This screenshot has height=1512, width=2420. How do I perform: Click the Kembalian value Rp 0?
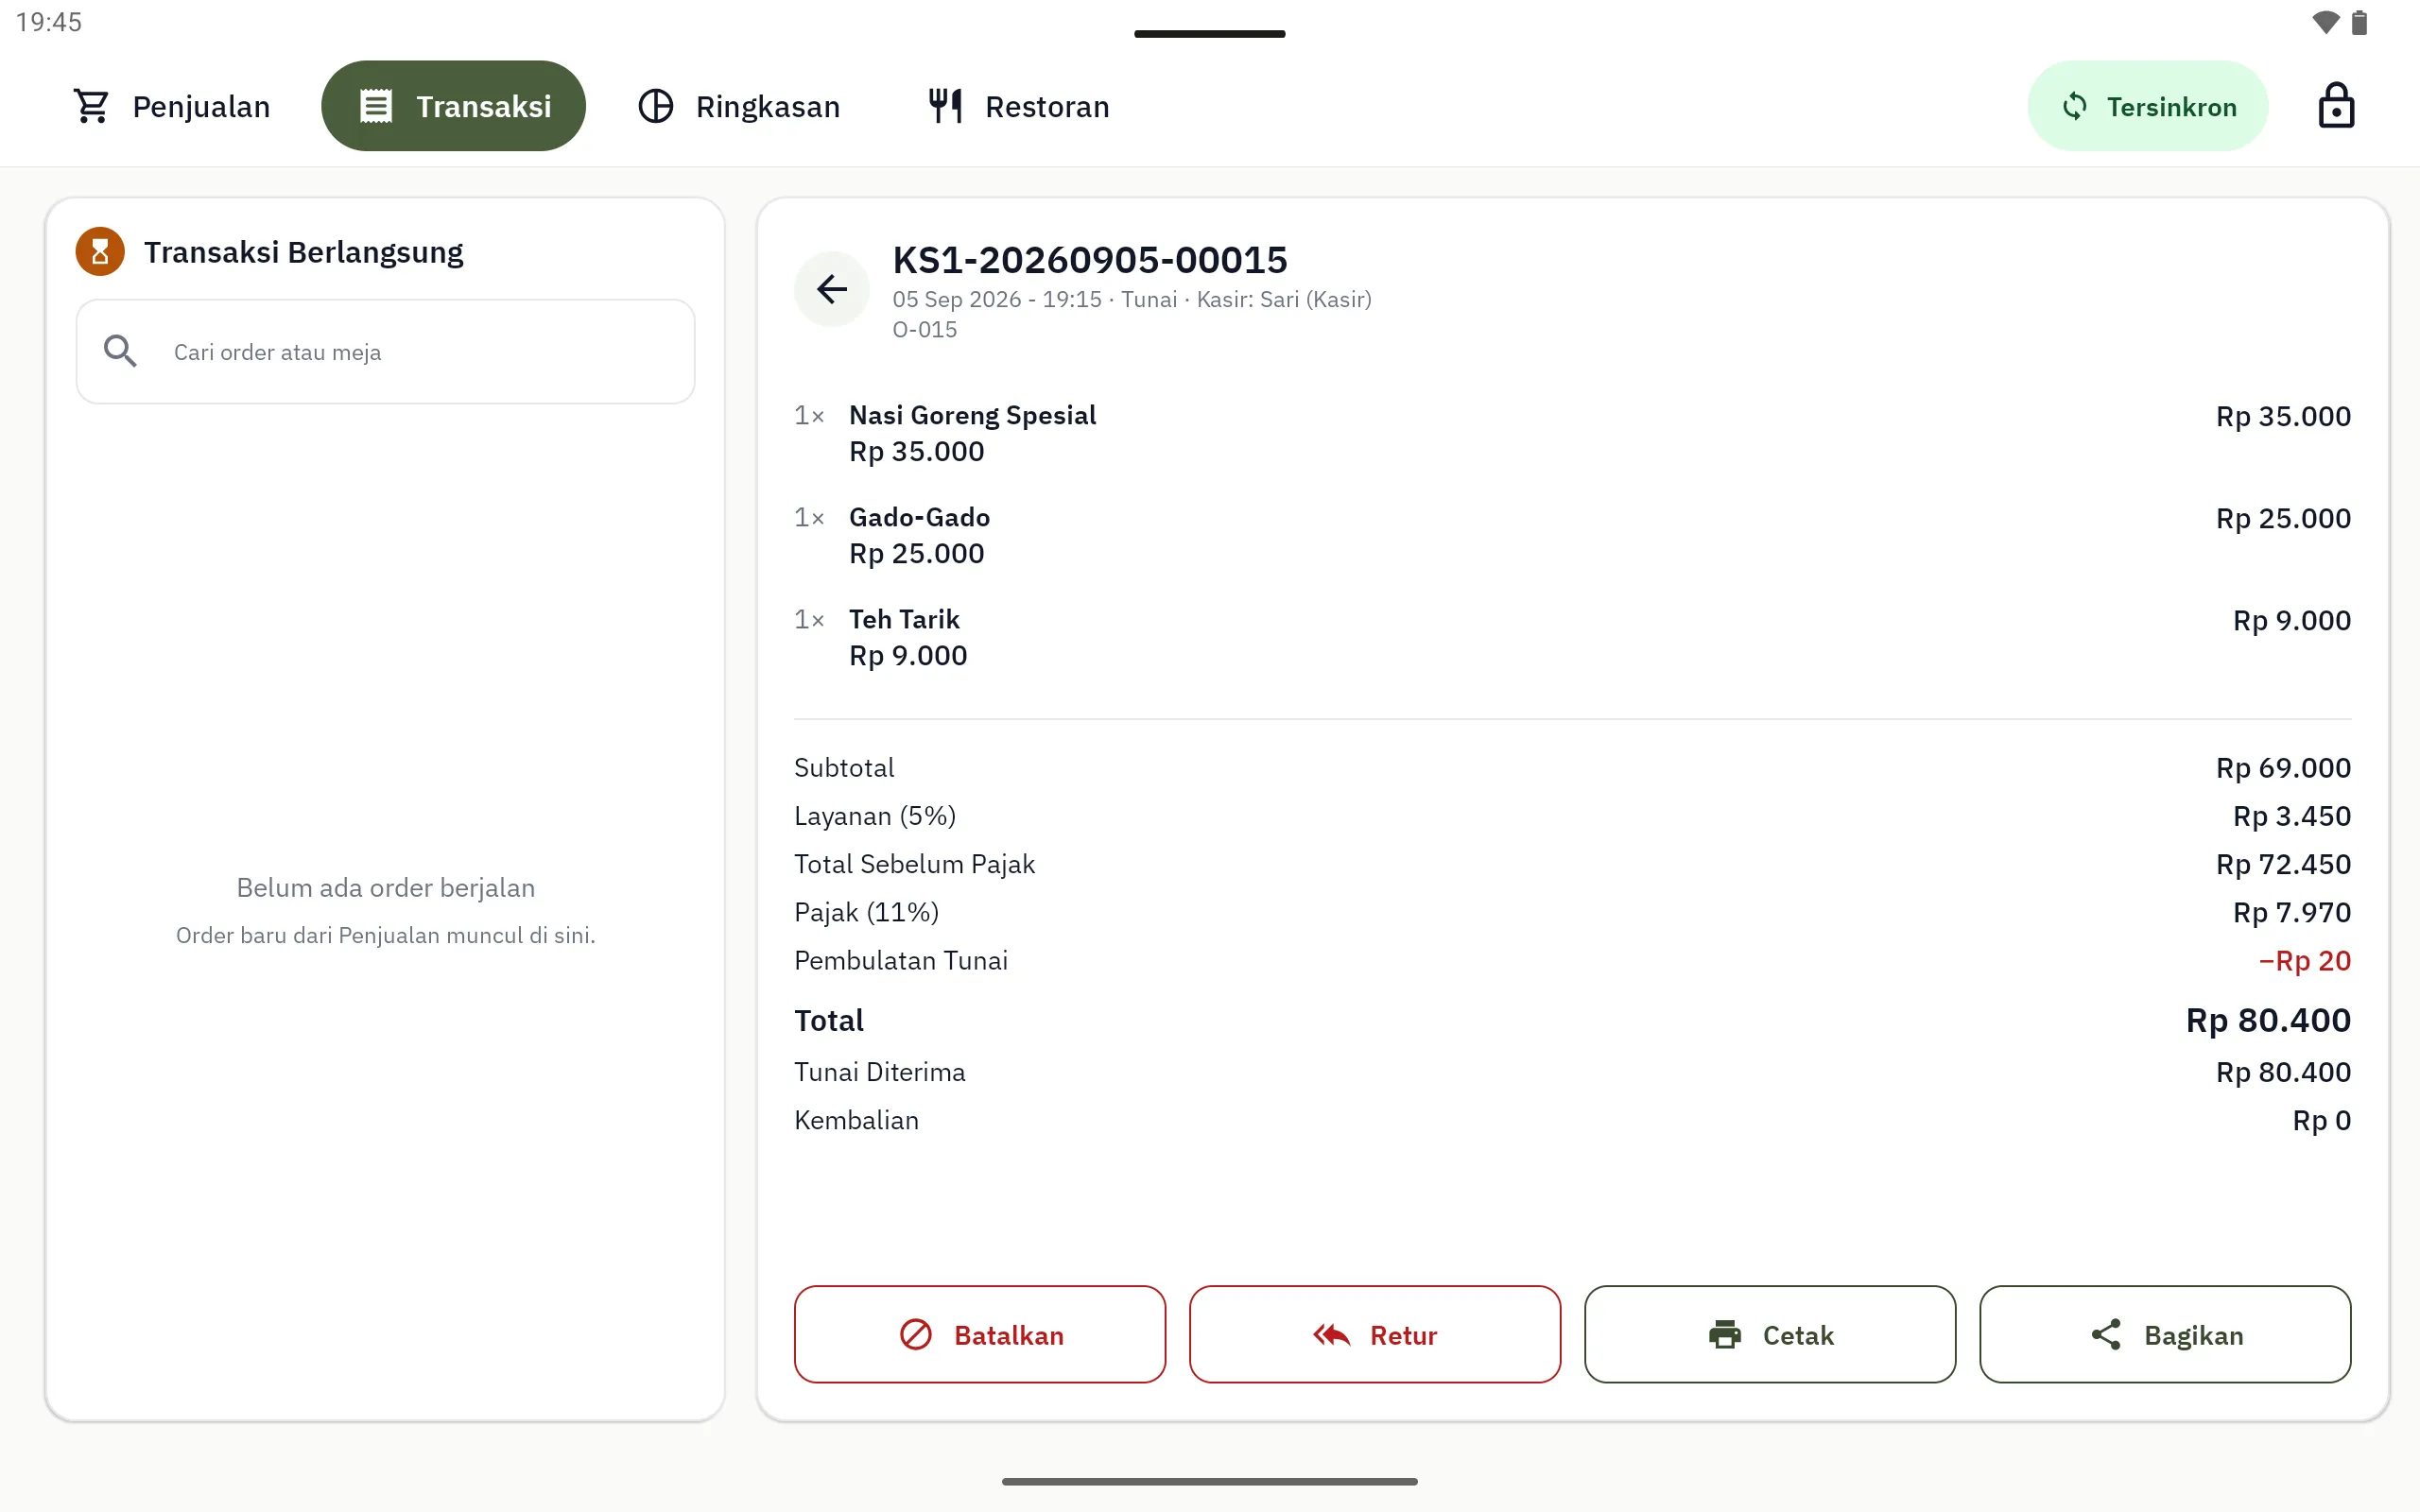pos(2321,1120)
